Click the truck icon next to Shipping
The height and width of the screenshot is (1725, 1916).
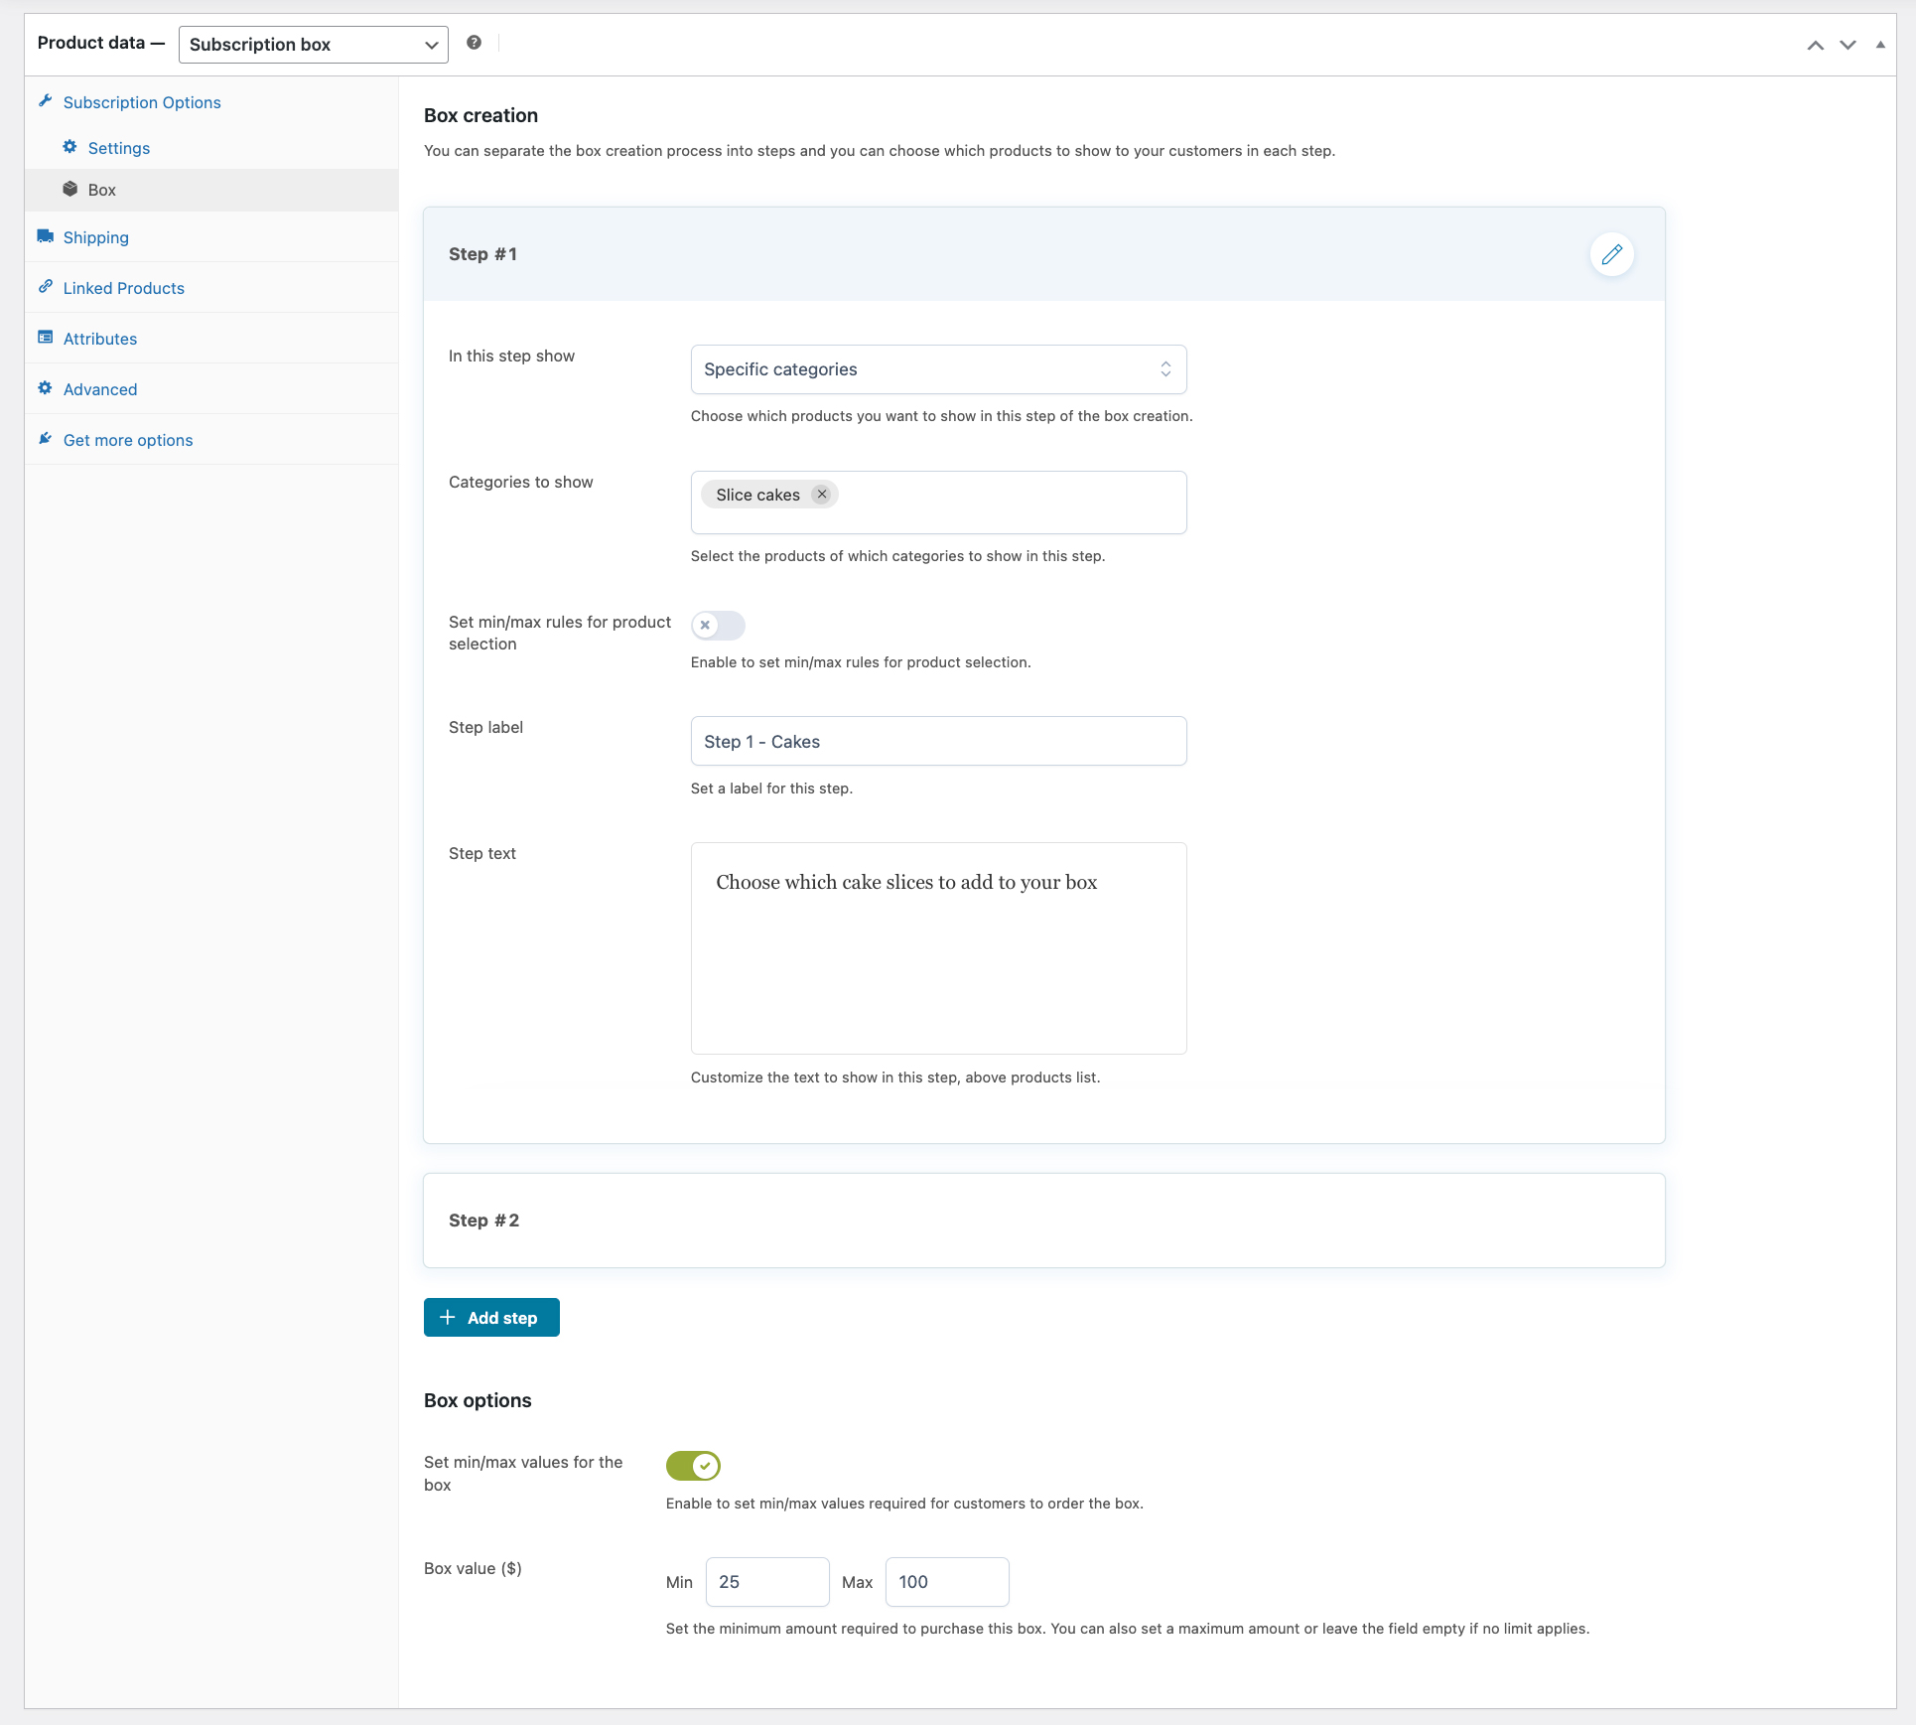pyautogui.click(x=45, y=236)
